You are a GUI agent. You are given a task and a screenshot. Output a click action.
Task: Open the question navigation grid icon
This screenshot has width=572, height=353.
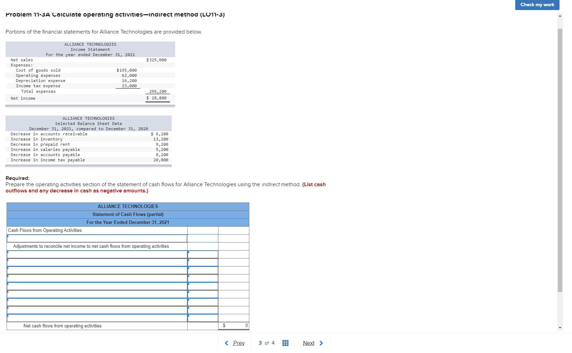pyautogui.click(x=285, y=343)
